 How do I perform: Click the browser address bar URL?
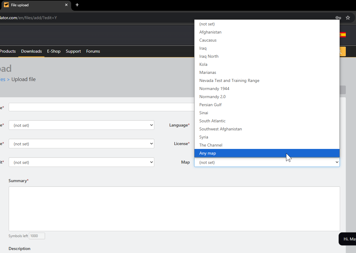coord(29,18)
